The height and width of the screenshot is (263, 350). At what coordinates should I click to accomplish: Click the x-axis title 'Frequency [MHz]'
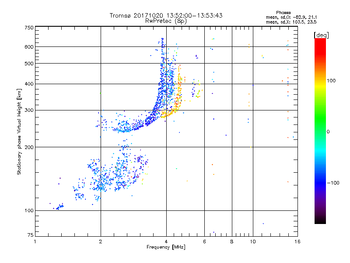(166, 247)
